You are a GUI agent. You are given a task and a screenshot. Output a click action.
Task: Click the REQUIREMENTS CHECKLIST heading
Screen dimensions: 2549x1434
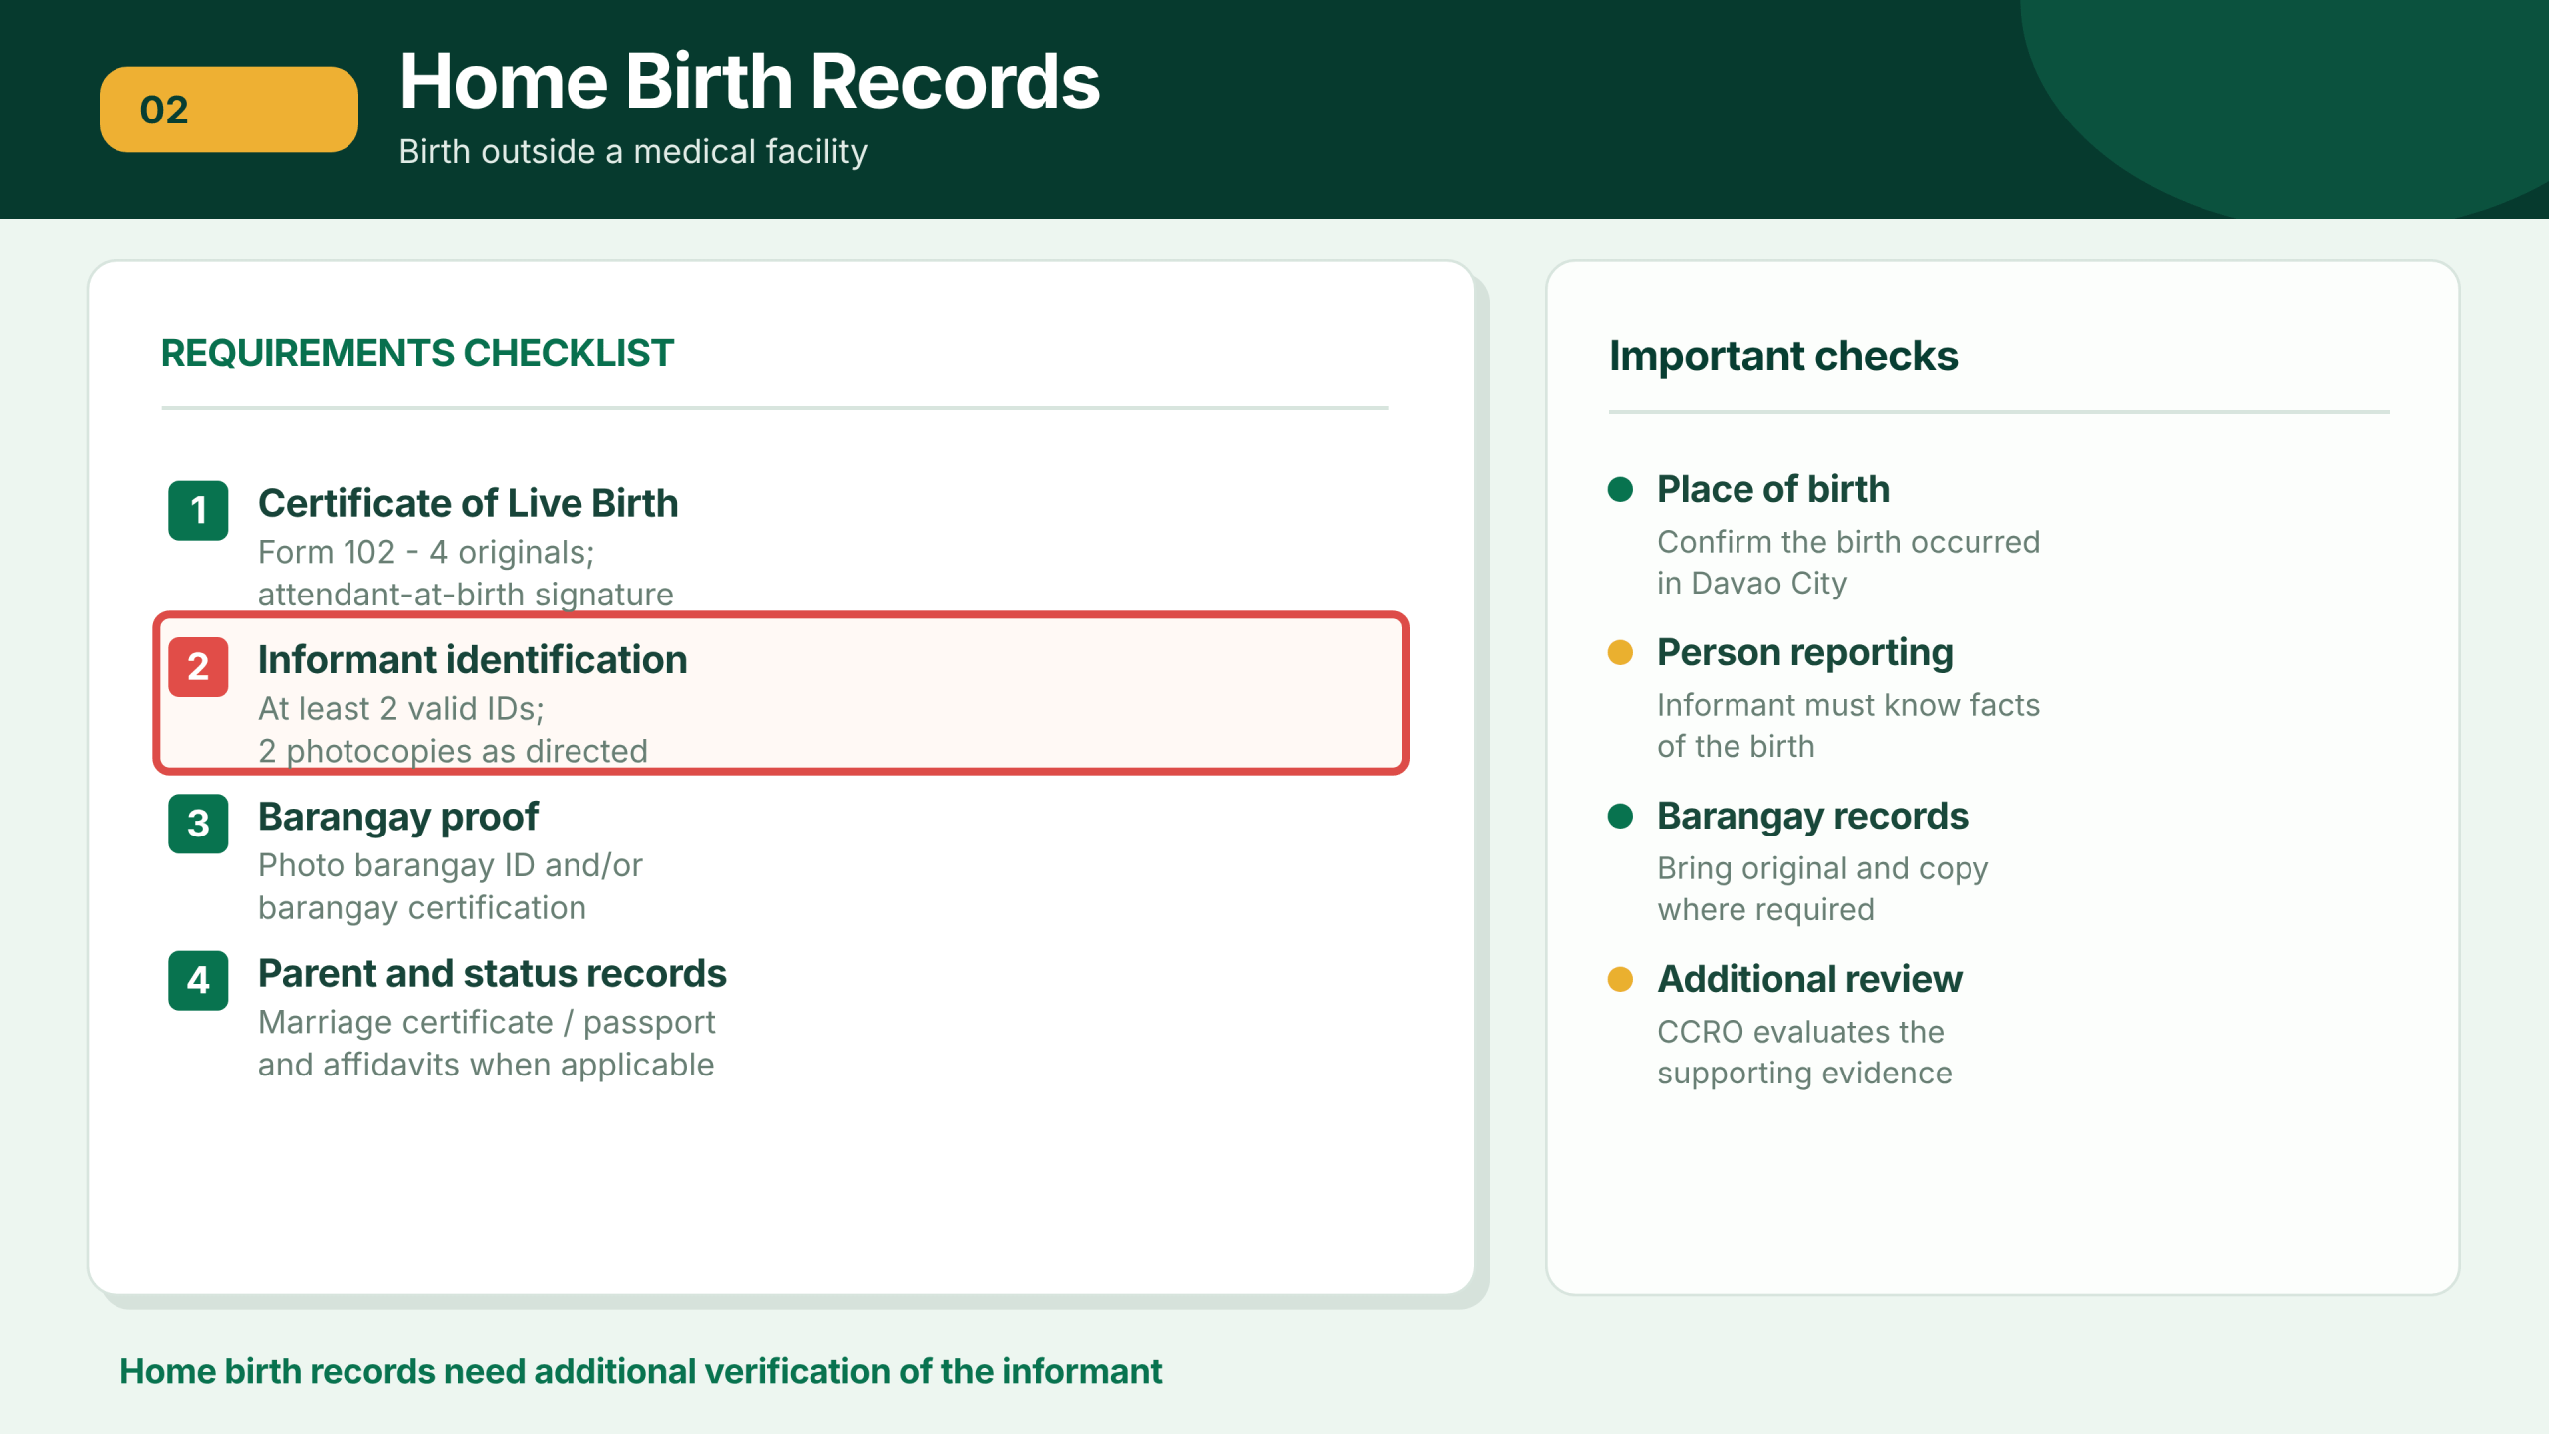(x=417, y=354)
